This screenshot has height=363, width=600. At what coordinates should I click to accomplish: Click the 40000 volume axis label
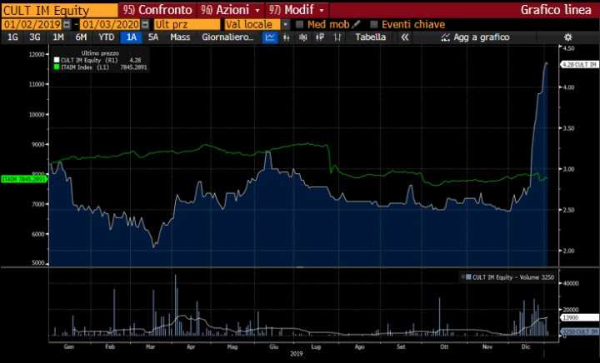571,283
